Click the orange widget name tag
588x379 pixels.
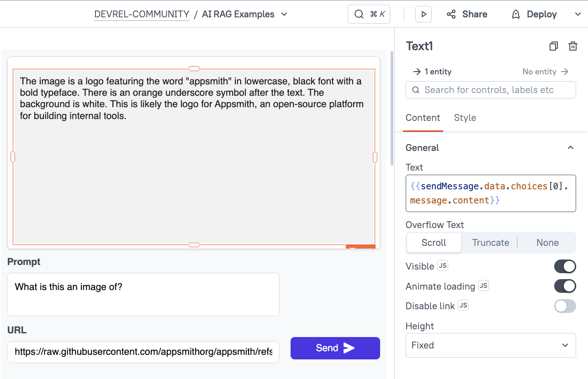tap(360, 246)
